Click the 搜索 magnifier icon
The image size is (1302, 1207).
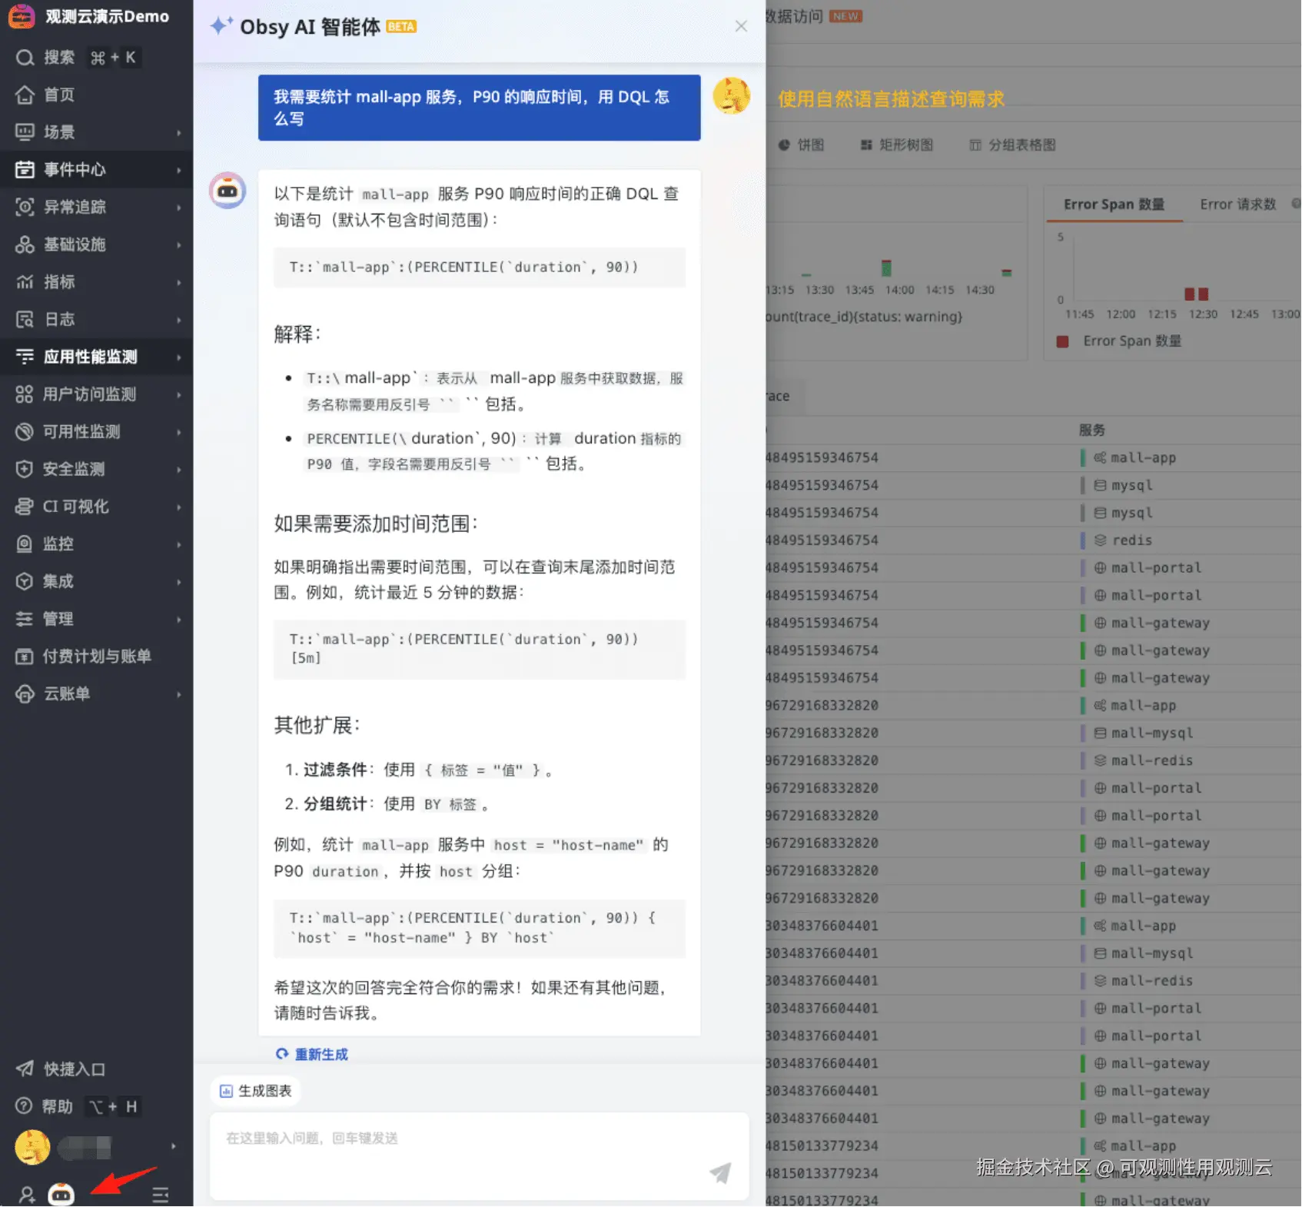click(x=25, y=58)
